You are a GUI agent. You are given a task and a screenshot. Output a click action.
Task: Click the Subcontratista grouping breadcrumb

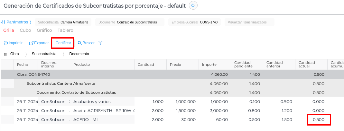click(44, 54)
